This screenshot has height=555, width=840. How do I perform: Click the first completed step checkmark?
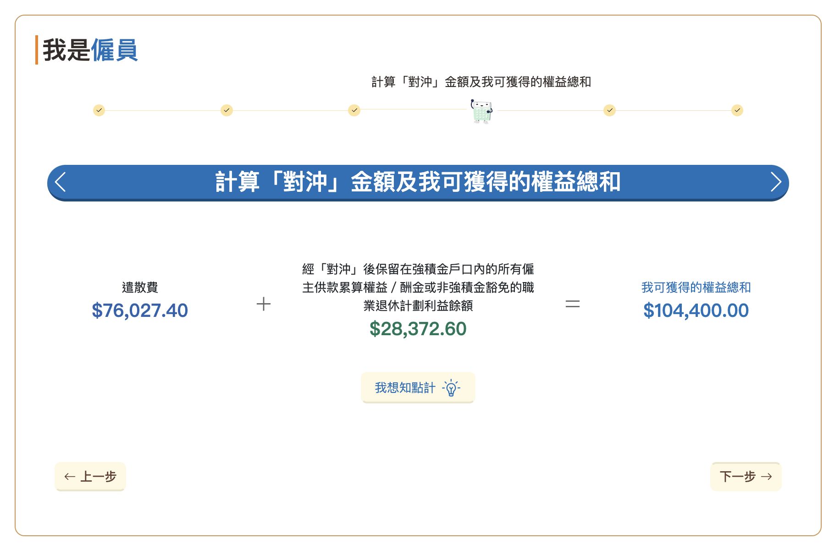[99, 110]
